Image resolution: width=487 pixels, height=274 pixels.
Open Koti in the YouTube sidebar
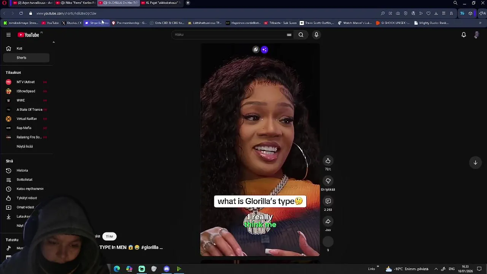(26, 49)
